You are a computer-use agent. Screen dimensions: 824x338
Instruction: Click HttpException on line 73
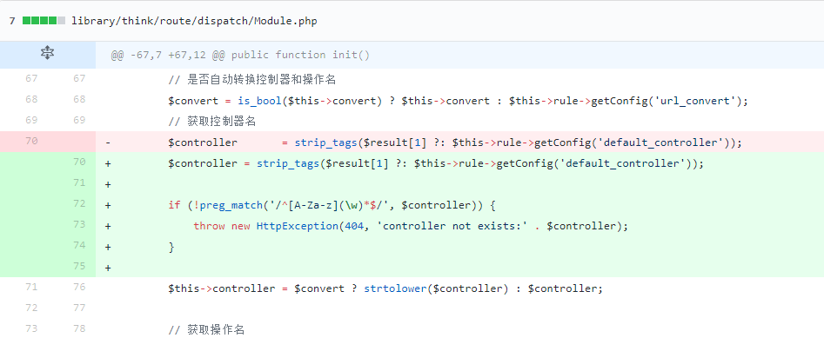298,226
